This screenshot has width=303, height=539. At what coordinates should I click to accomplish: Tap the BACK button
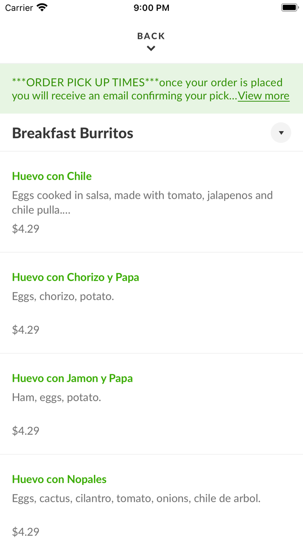[x=151, y=36]
